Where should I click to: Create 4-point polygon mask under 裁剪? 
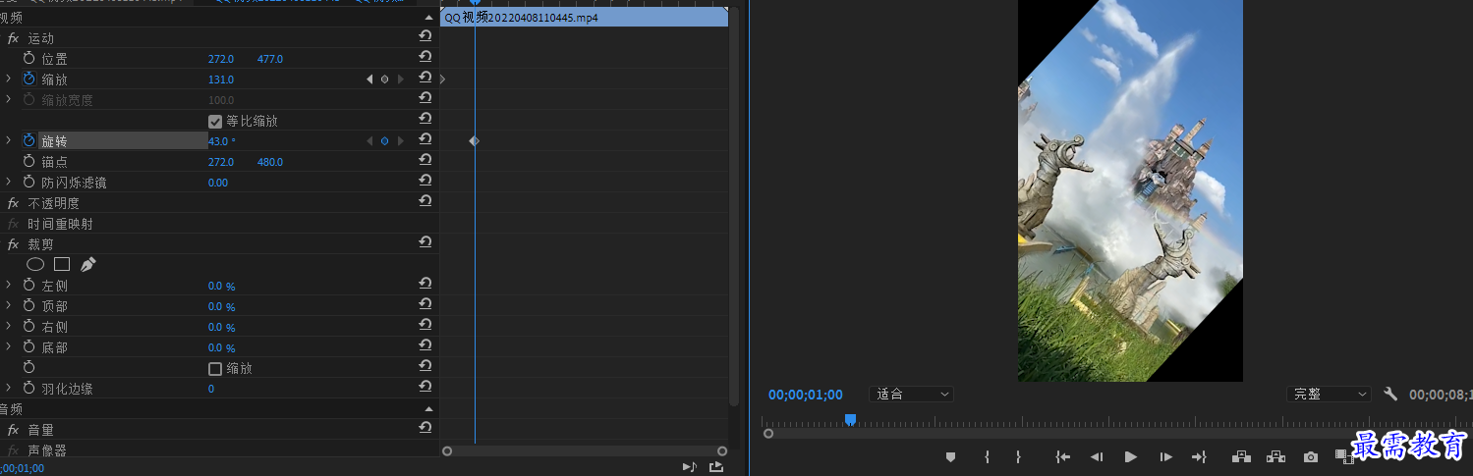click(x=62, y=264)
